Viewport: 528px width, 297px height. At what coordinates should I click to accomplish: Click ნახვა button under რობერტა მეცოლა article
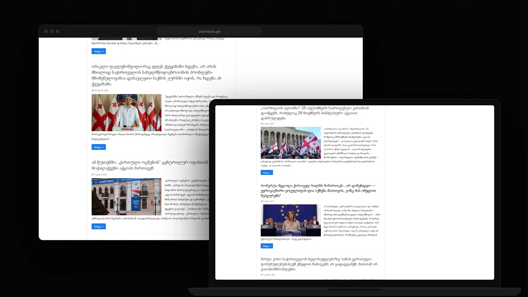267,246
